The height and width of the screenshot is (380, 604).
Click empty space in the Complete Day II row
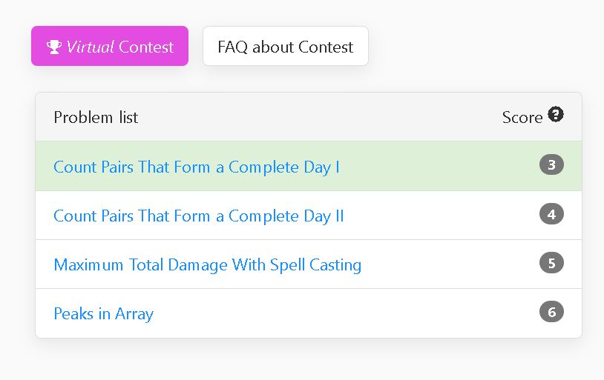point(439,216)
